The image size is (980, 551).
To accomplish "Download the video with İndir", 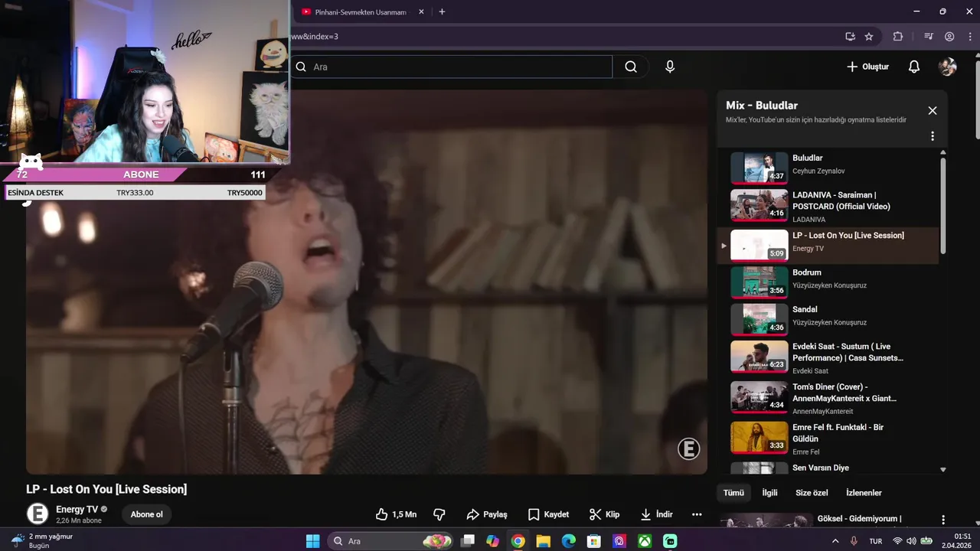I will point(656,514).
